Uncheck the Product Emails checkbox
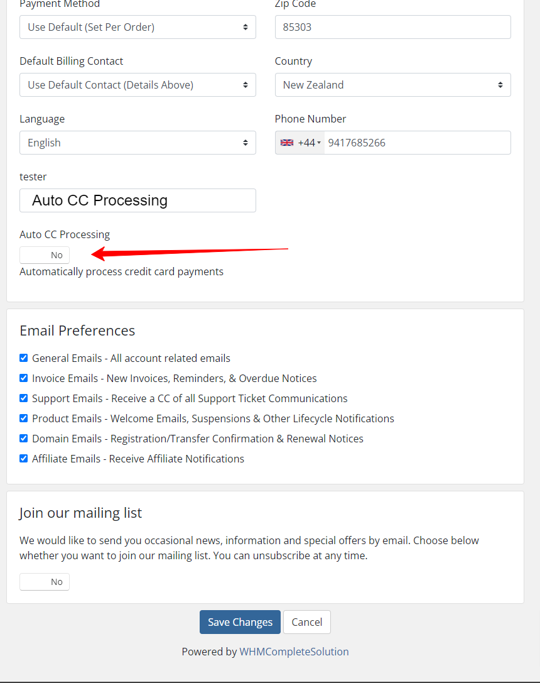Viewport: 540px width, 683px height. (23, 418)
